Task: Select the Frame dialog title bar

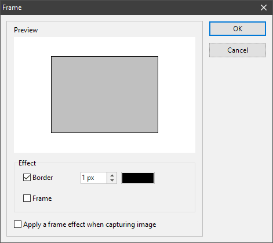Action: click(x=129, y=8)
